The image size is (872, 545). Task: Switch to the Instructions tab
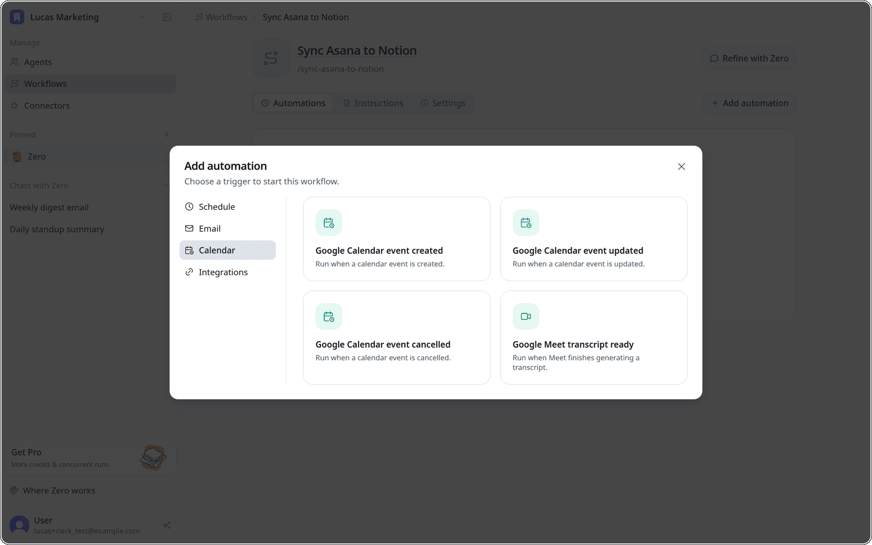pos(373,103)
